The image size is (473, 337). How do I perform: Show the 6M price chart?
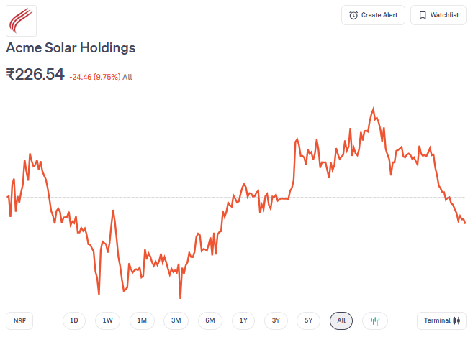click(210, 320)
